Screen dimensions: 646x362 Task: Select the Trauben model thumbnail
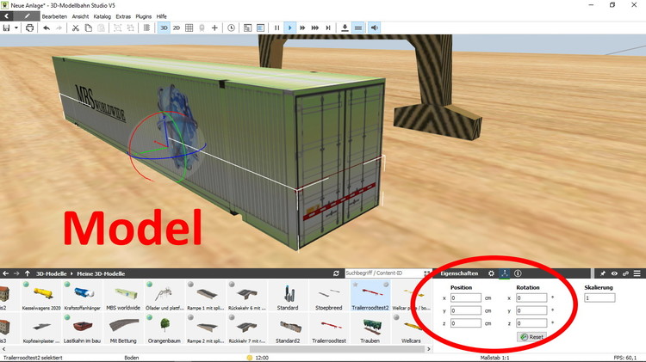pos(370,328)
